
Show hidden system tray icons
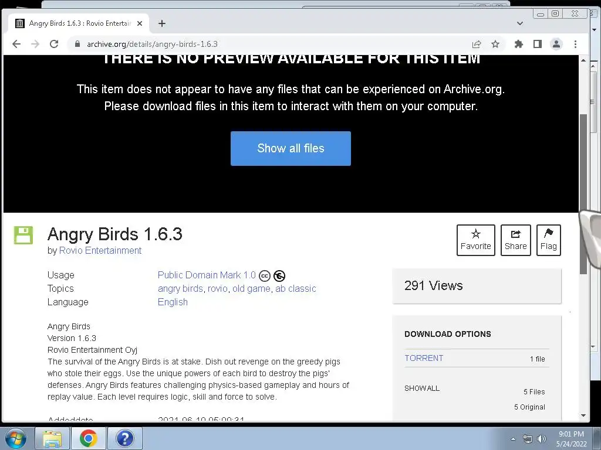(x=513, y=439)
